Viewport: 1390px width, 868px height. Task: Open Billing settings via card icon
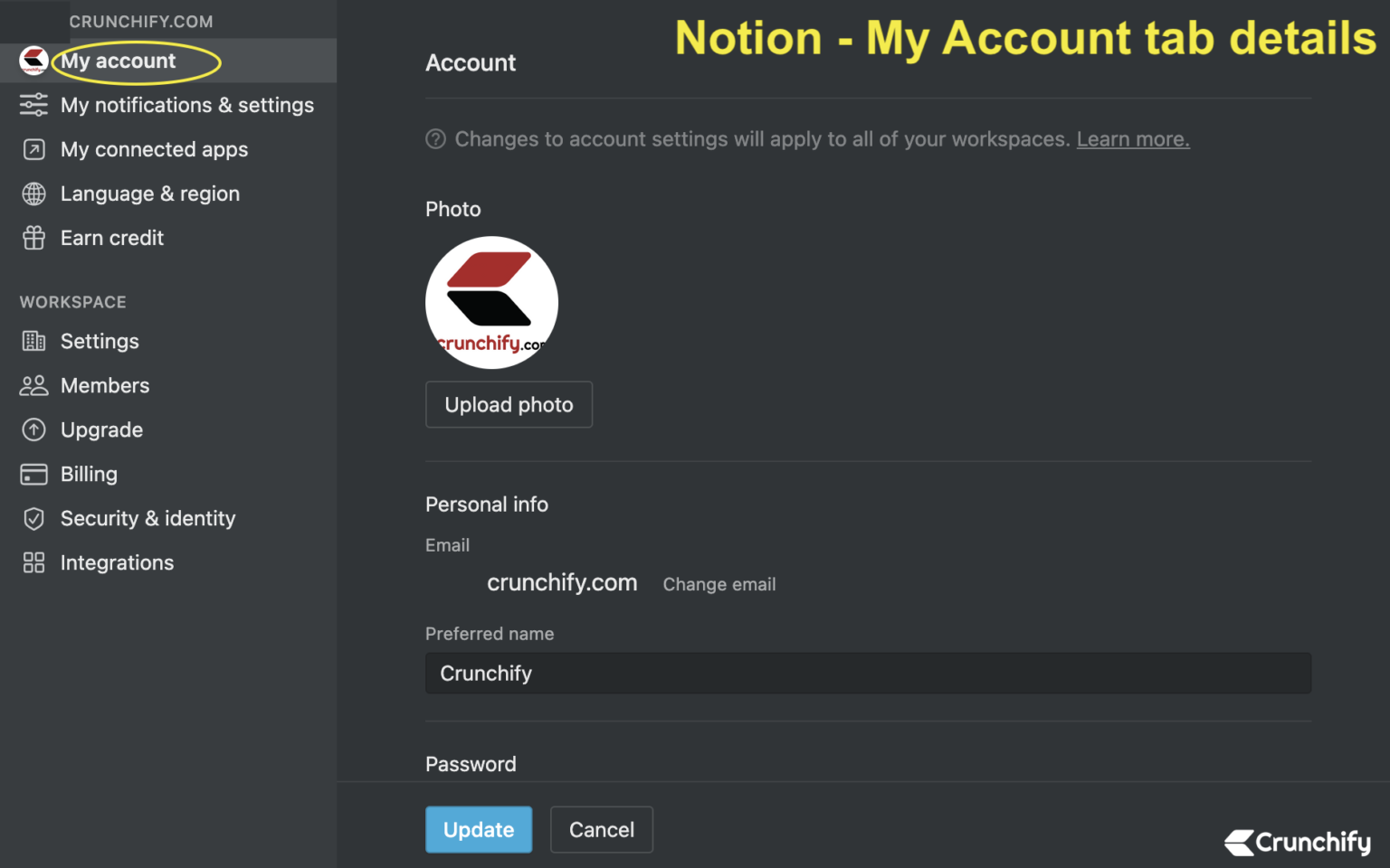click(x=33, y=474)
